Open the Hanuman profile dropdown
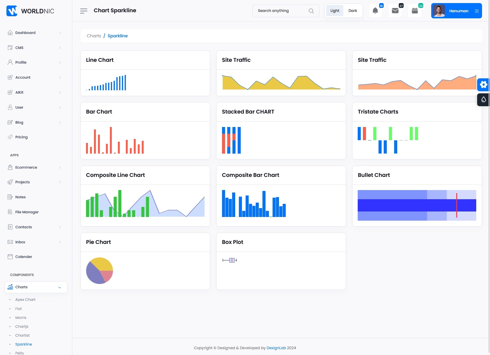The image size is (490, 355). 456,11
